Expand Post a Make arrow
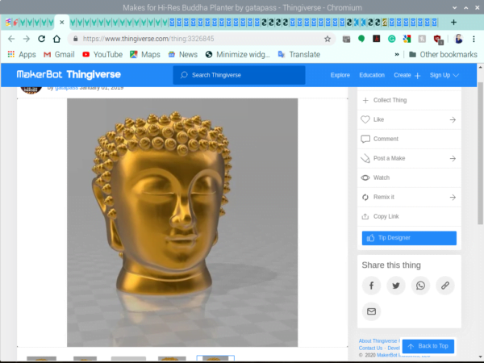This screenshot has height=363, width=484. click(453, 159)
